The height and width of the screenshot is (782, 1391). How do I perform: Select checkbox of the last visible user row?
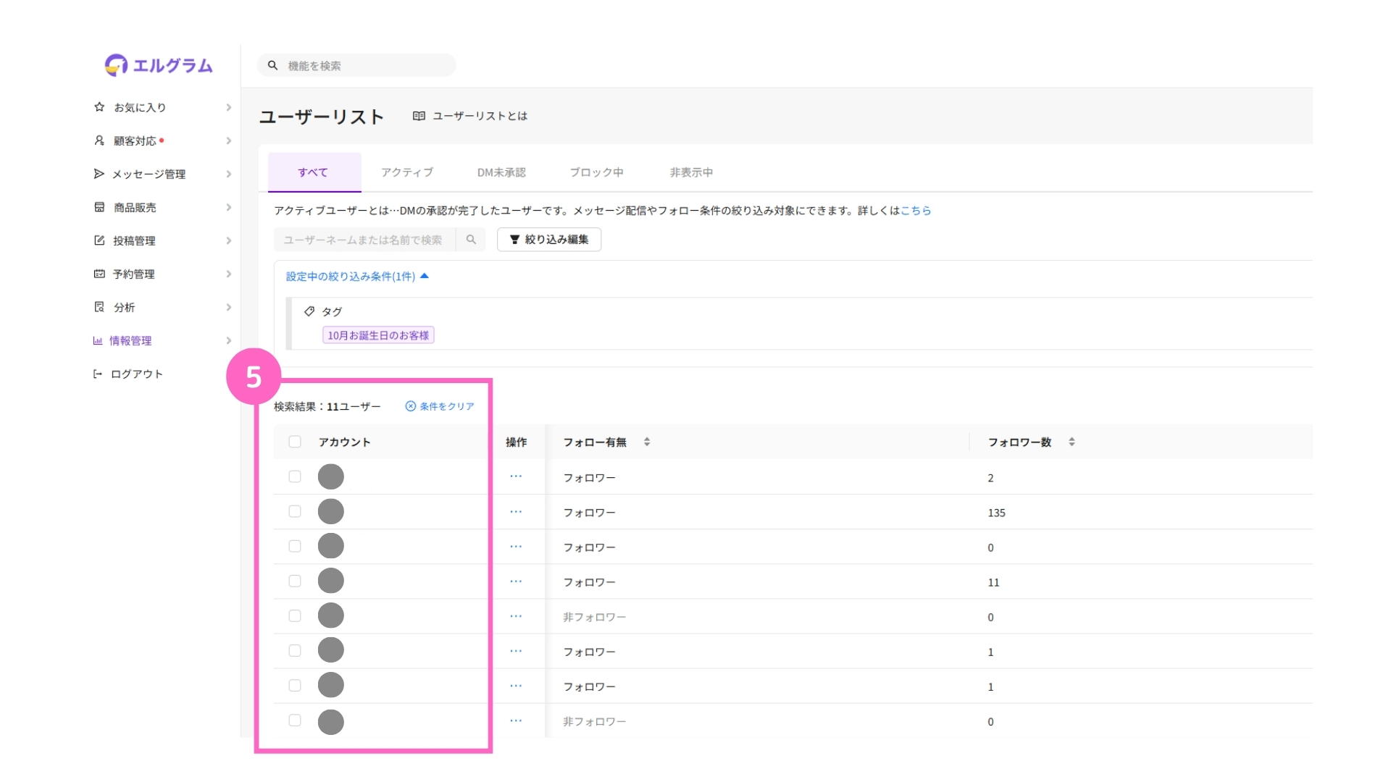pos(295,720)
